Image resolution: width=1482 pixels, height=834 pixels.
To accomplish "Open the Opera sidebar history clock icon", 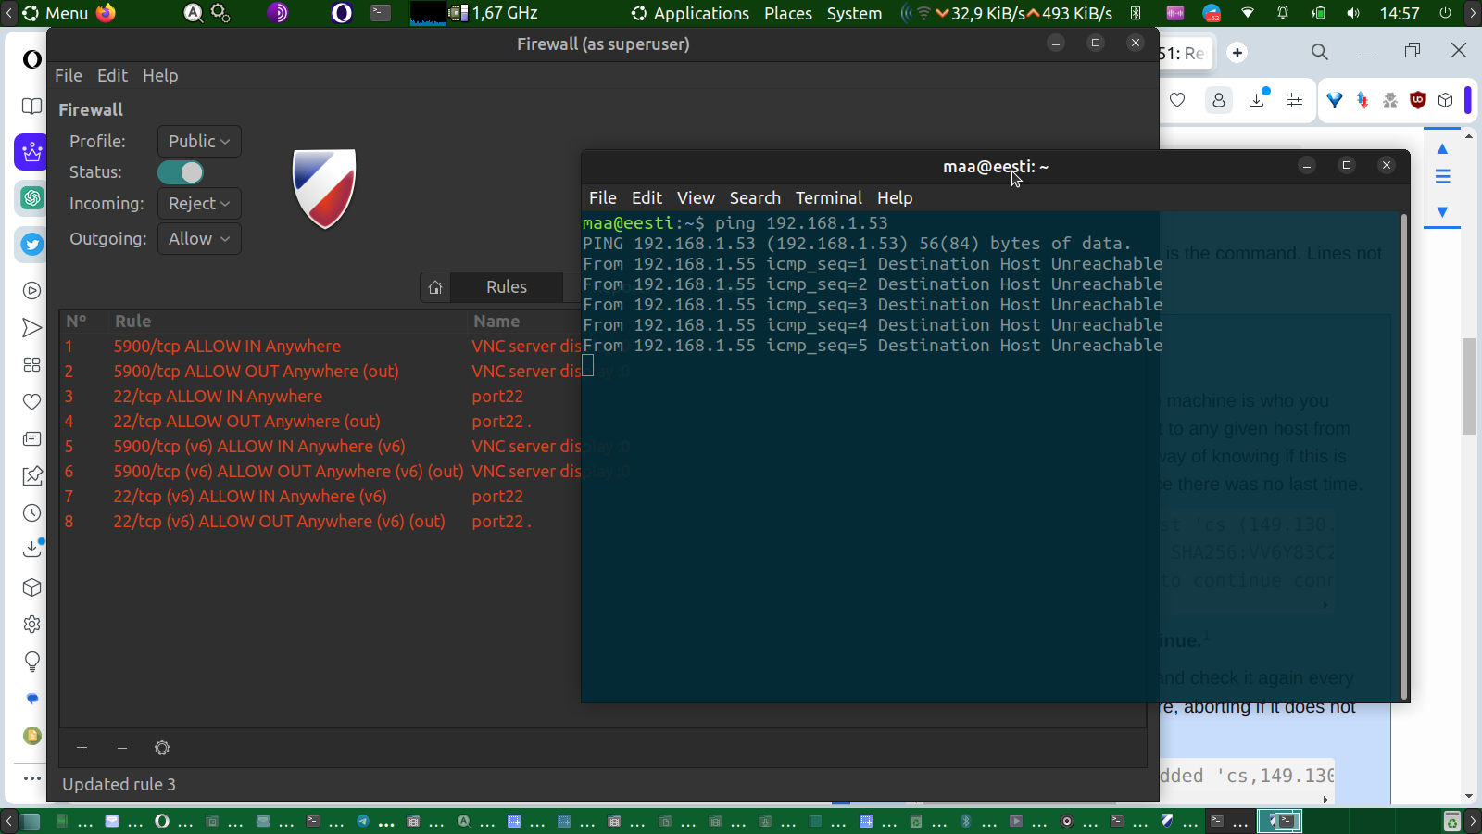I will [32, 513].
